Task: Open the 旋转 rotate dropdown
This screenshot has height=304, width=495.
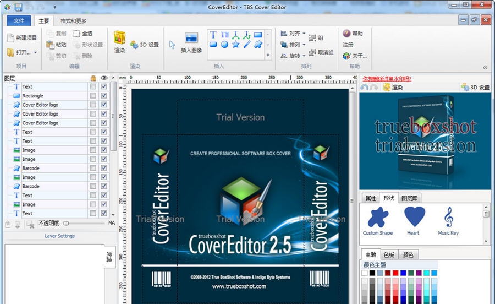Action: pos(304,56)
